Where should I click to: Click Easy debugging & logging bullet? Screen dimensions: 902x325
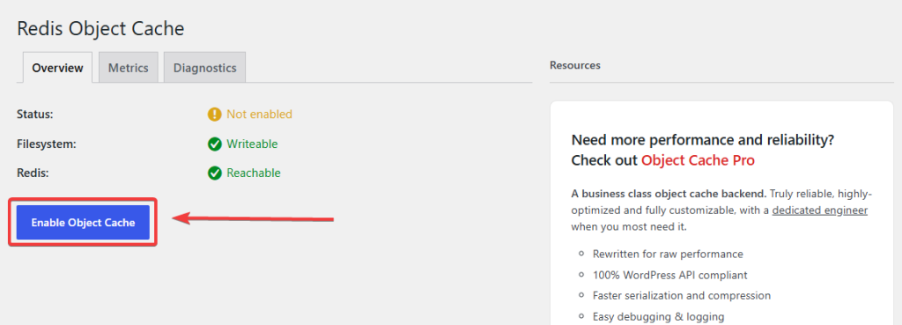click(658, 316)
